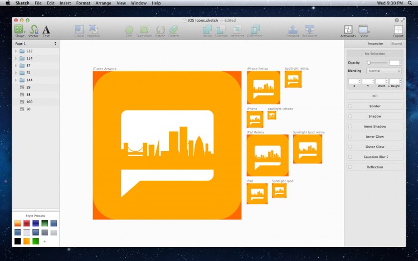This screenshot has height=261, width=418.
Task: Select the iPad Retina artboard icon
Action: click(x=268, y=156)
